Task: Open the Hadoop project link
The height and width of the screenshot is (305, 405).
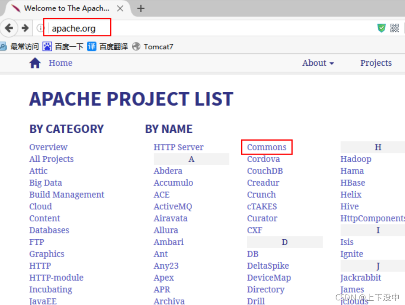Action: coord(356,159)
